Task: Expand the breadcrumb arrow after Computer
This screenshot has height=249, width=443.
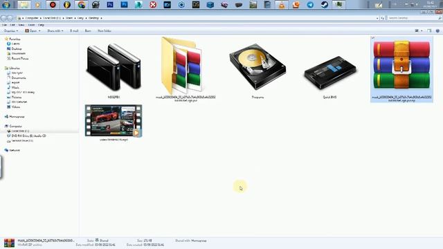Action: pos(40,18)
